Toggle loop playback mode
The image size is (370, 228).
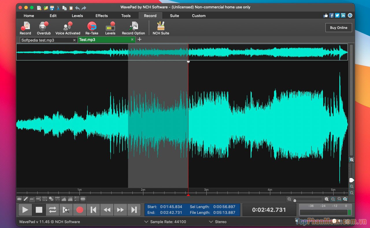[52, 210]
